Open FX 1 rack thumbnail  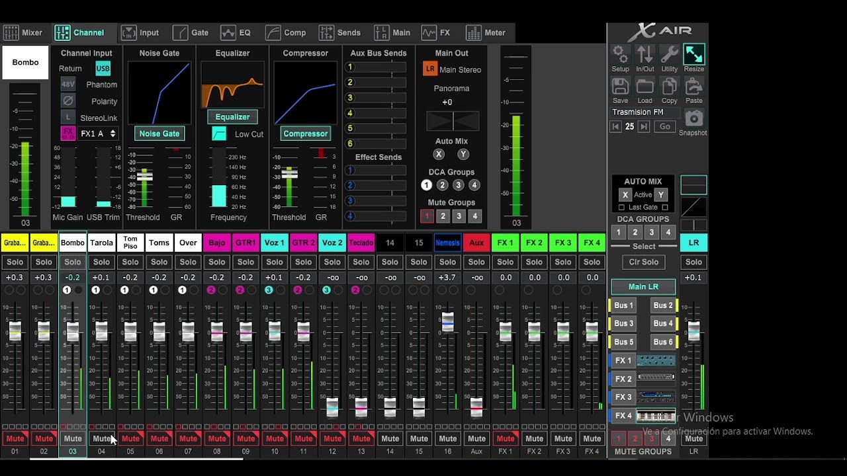656,360
